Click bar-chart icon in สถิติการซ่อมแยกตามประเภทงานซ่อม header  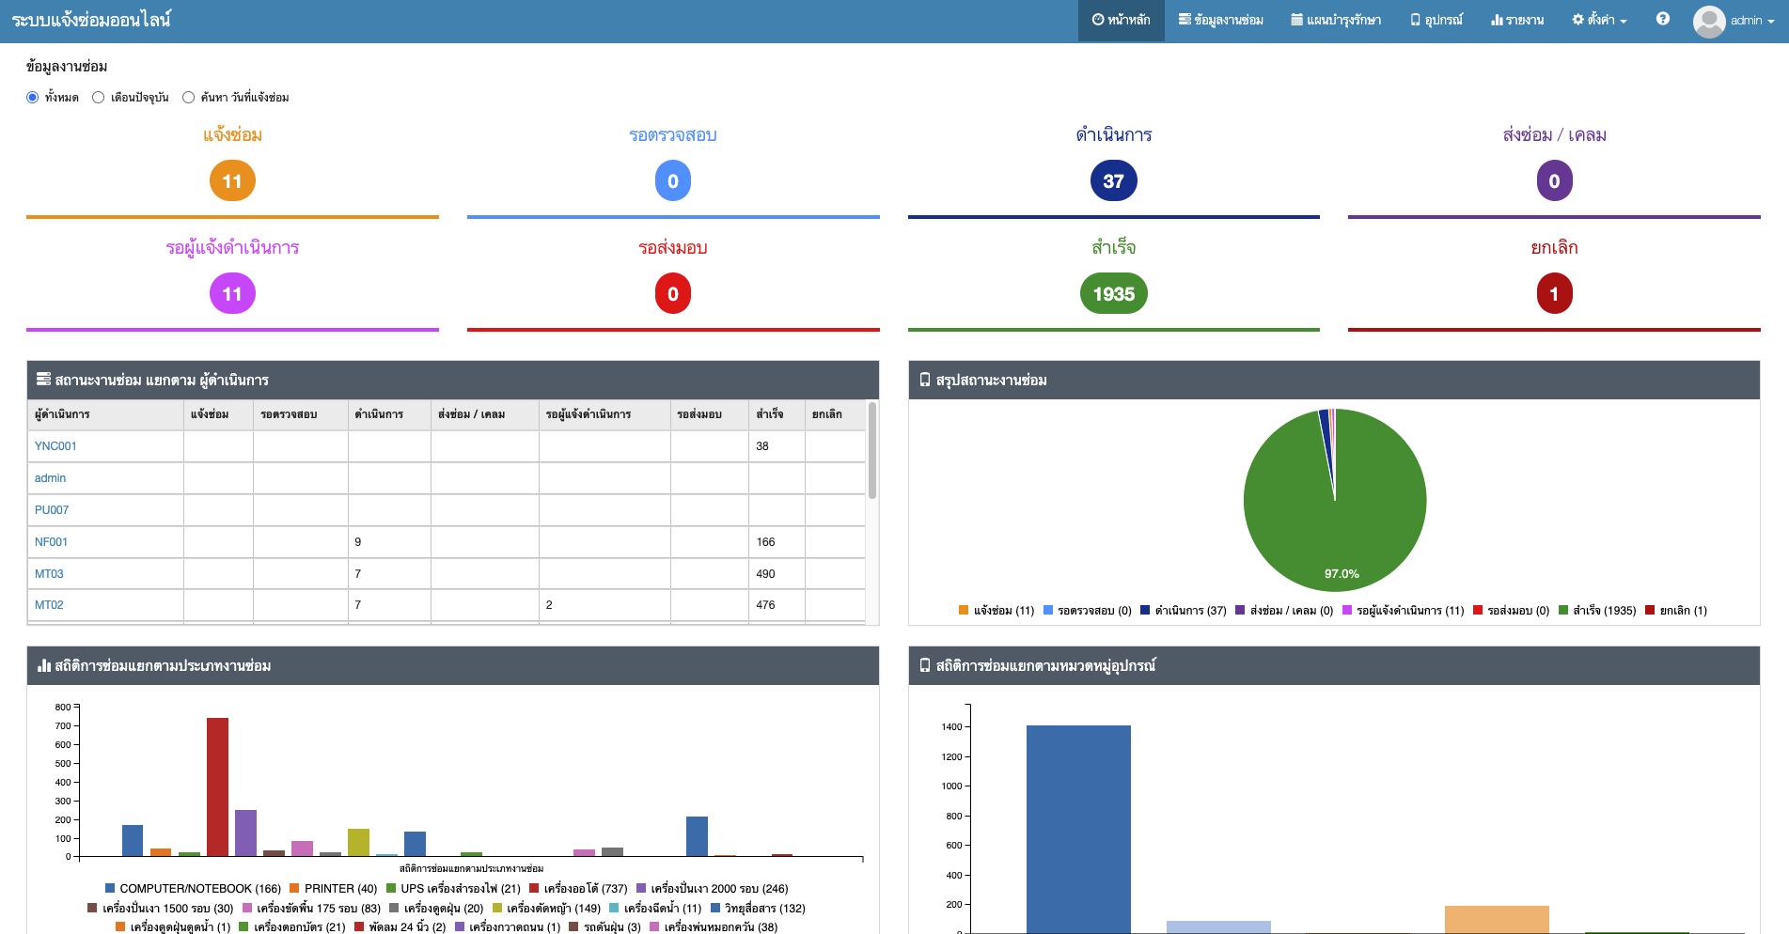tap(43, 665)
